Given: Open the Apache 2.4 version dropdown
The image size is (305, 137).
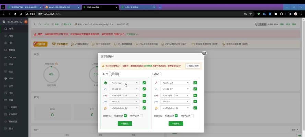Looking at the screenshot, I should click(175, 83).
